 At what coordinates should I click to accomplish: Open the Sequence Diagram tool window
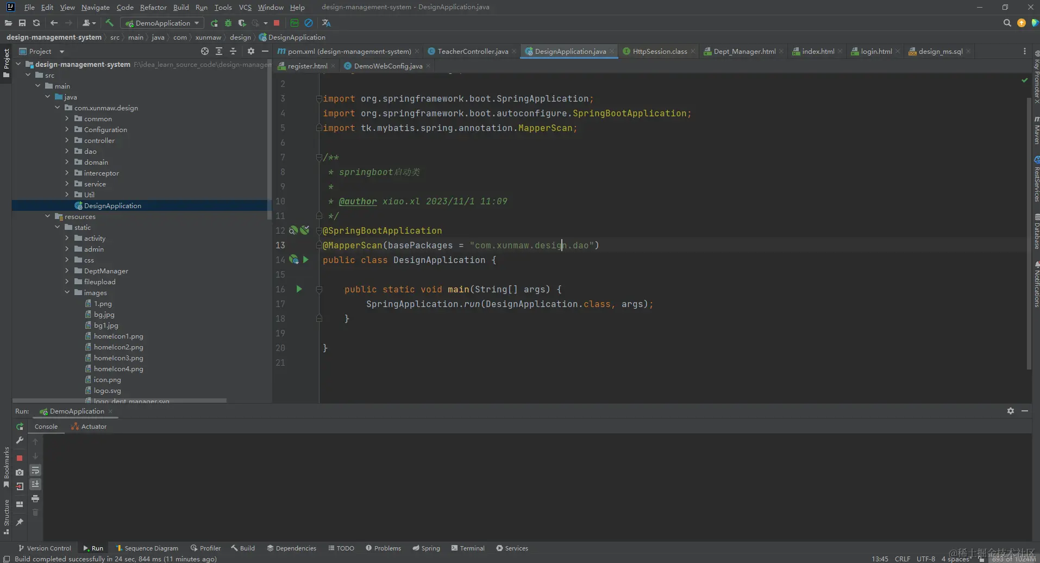(147, 548)
